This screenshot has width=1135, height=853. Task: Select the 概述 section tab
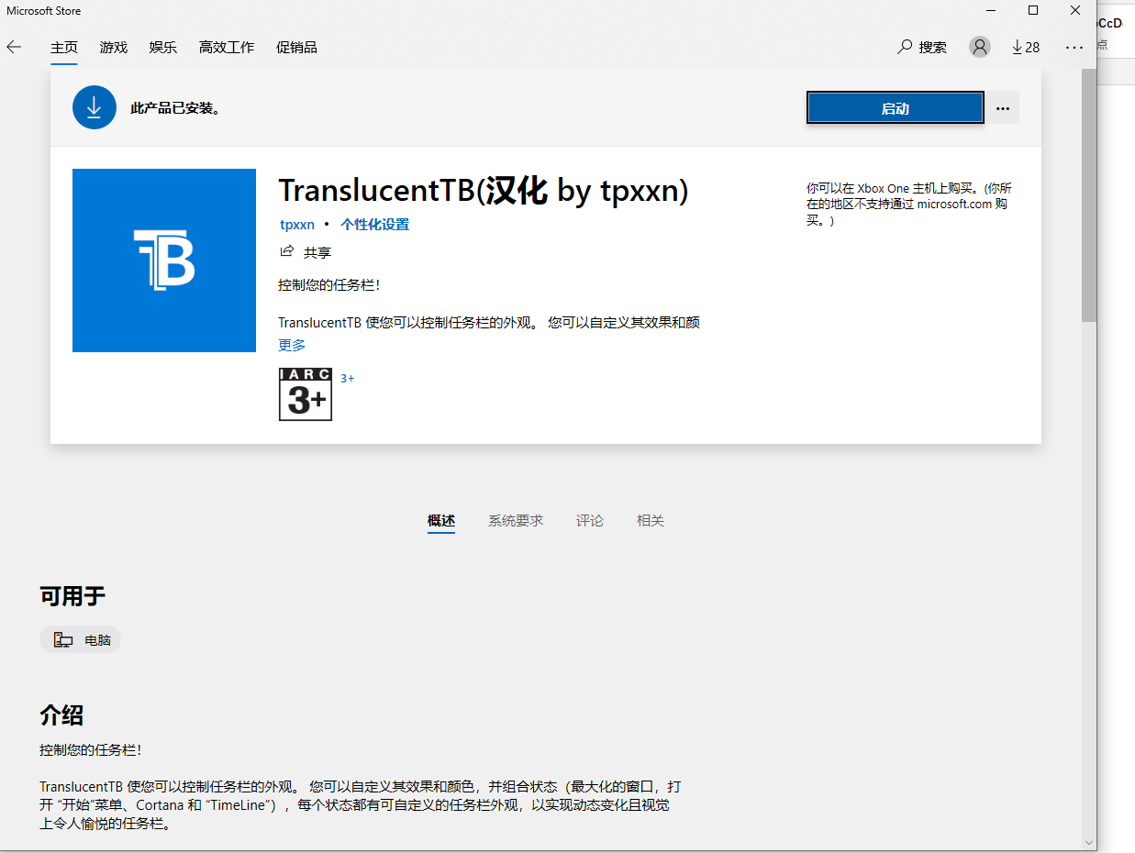[x=441, y=521]
